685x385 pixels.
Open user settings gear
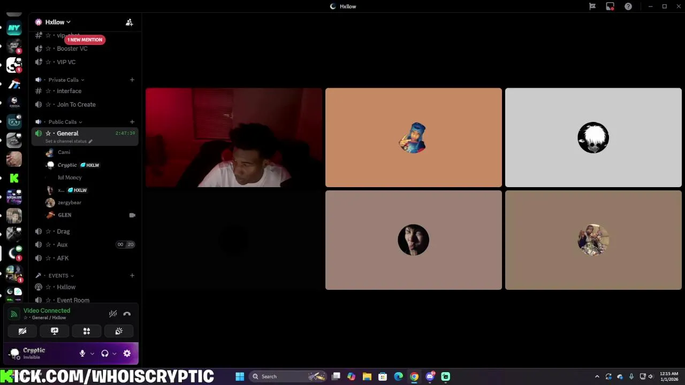coord(127,353)
